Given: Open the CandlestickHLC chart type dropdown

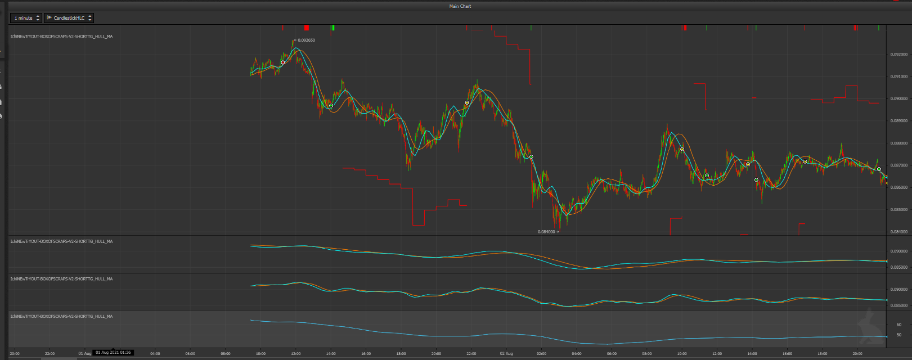Looking at the screenshot, I should tap(69, 18).
